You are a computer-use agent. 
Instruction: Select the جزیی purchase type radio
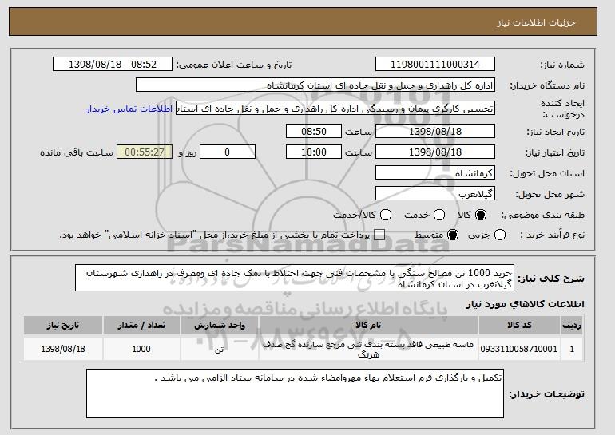500,235
